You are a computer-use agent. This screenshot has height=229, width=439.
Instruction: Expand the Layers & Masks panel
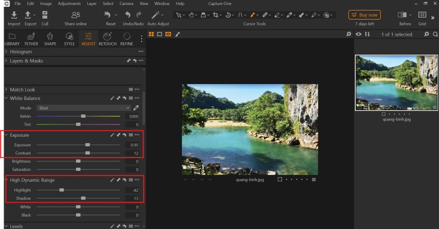6,61
